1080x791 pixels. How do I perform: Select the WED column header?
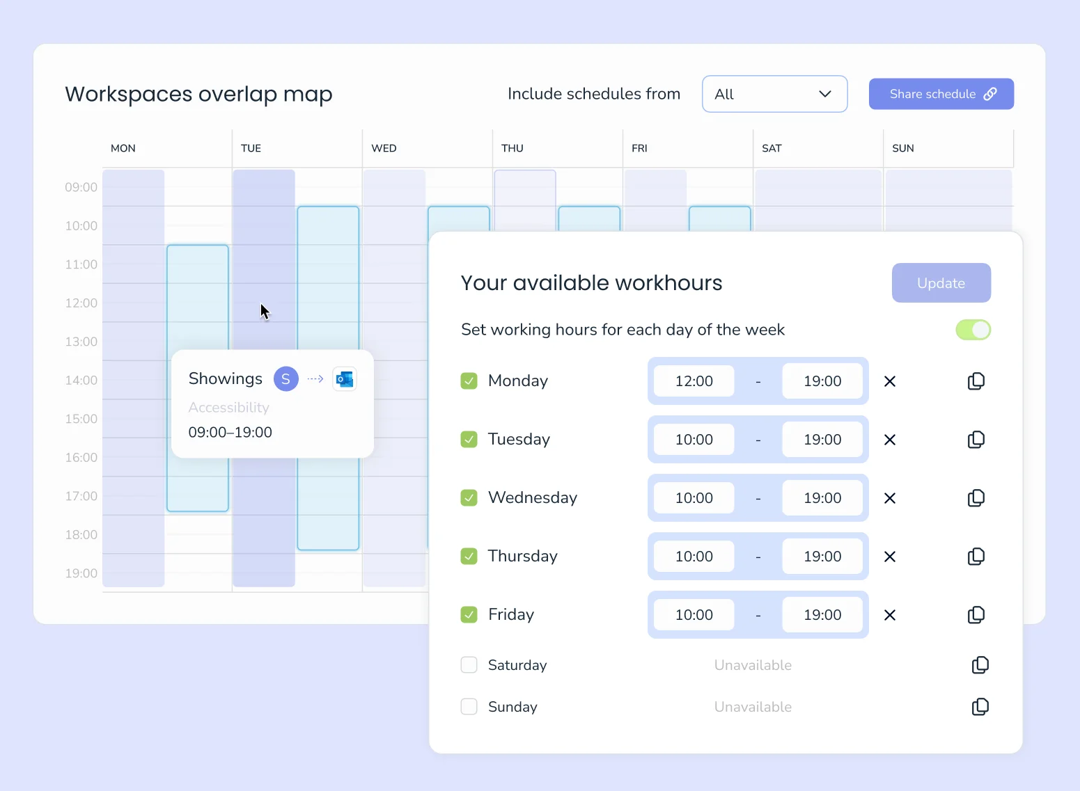[x=384, y=148]
